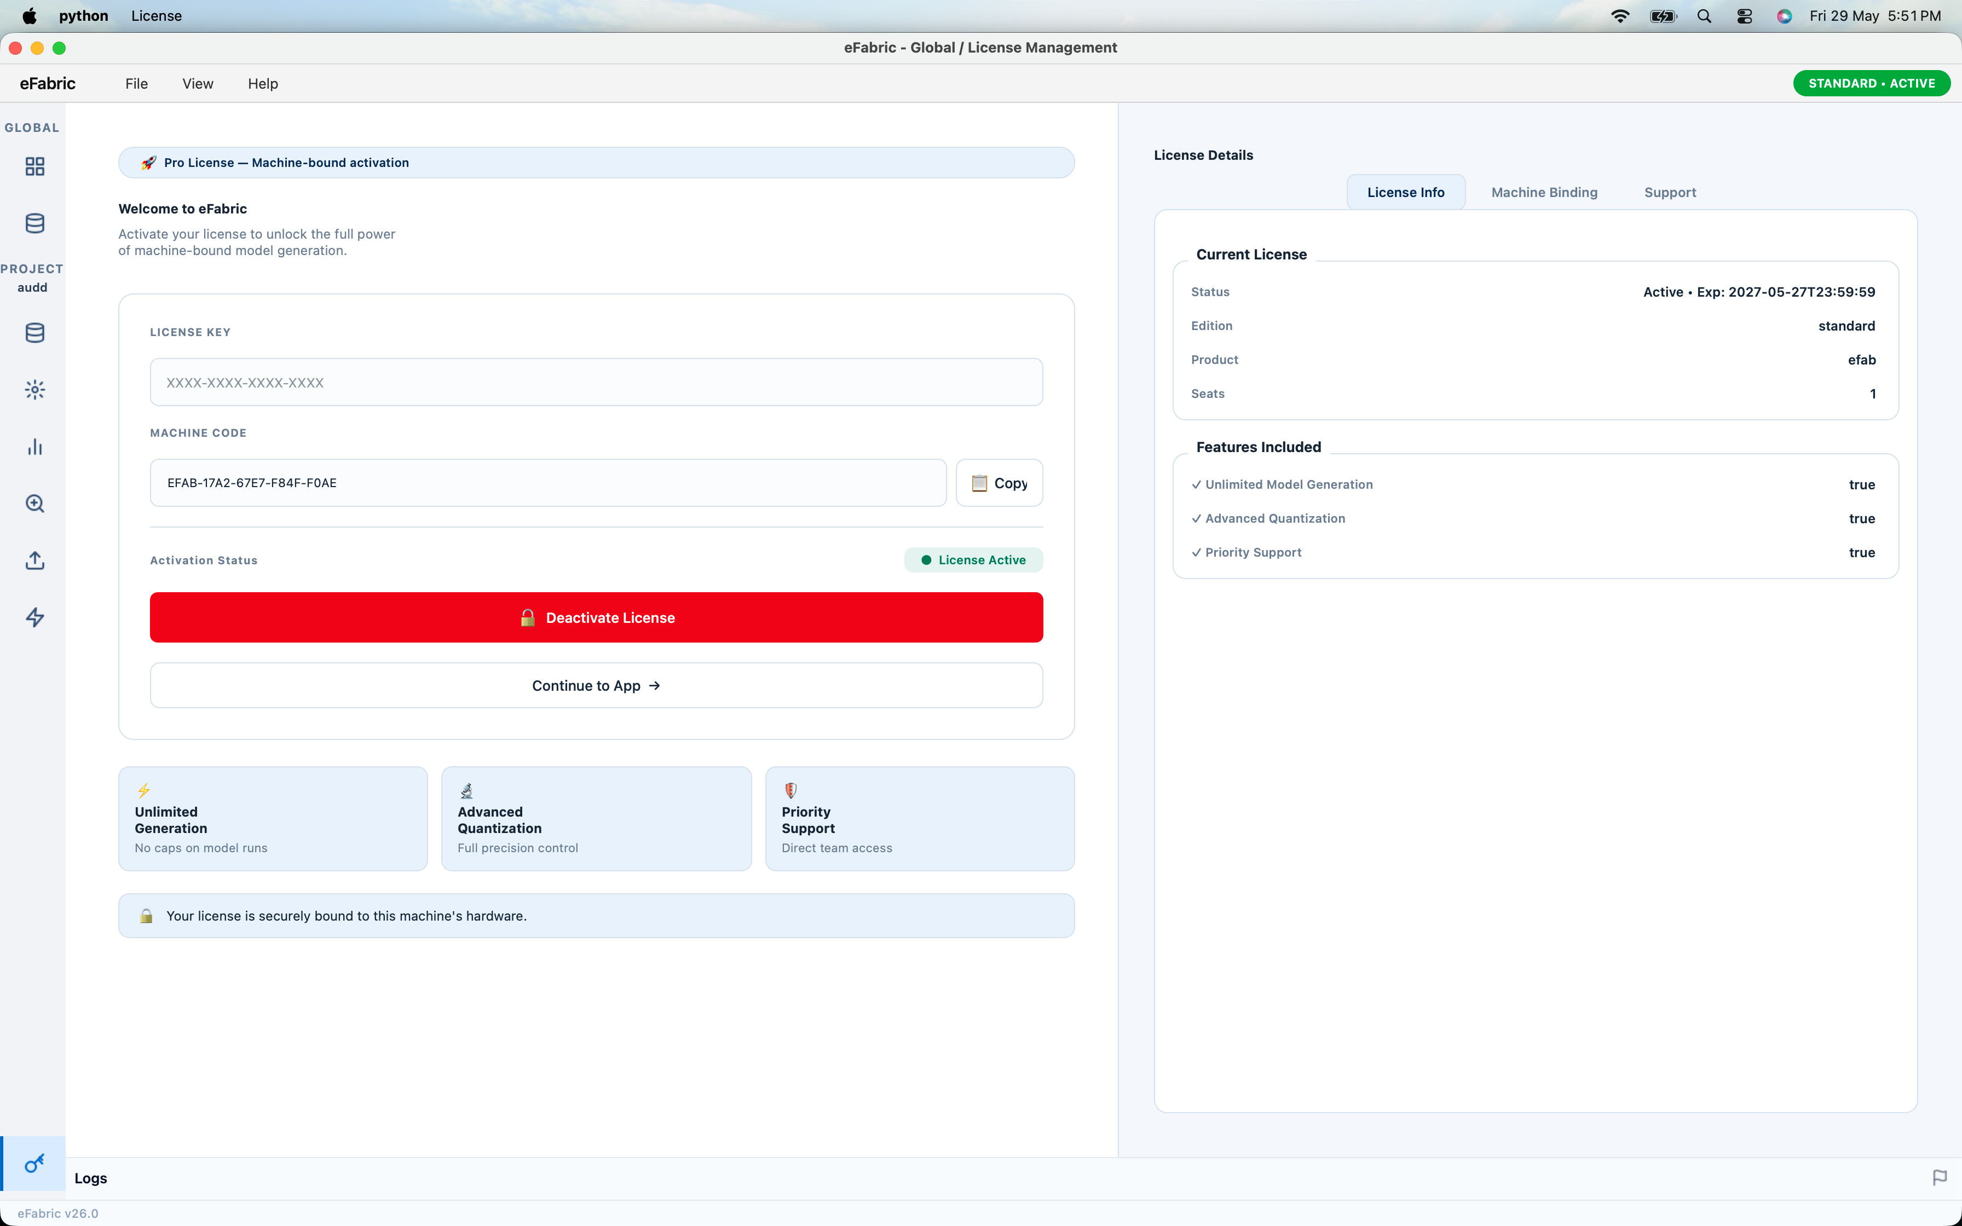Screen dimensions: 1962x1226
Task: Click the 'audd' project name
Action: click(32, 288)
